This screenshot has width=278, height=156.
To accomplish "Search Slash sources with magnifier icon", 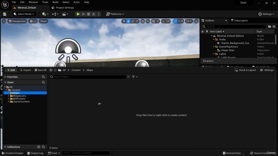I will tap(43, 82).
